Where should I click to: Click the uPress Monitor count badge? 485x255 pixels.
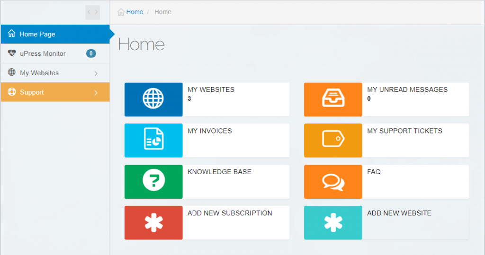click(x=91, y=53)
